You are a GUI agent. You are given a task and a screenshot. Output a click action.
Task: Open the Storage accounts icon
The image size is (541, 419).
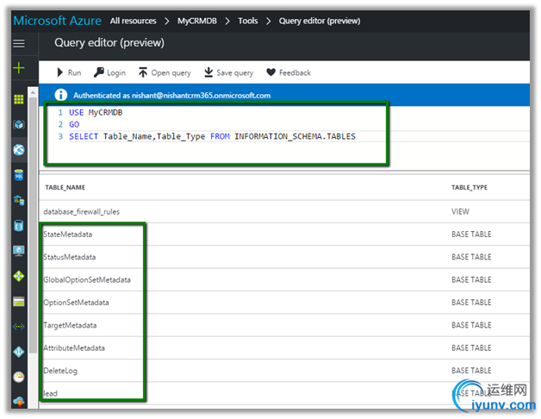[19, 302]
